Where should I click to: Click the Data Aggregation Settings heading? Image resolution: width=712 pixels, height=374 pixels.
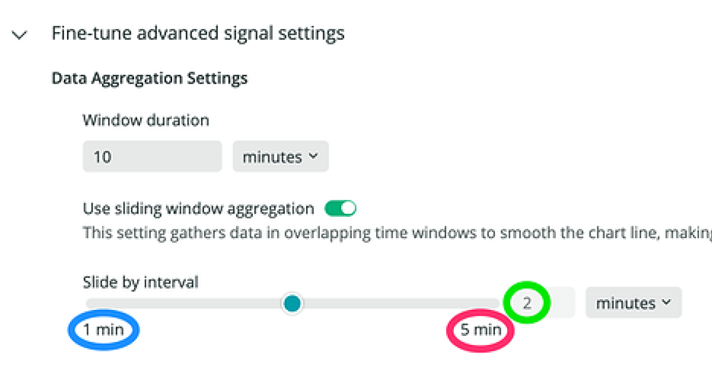149,78
